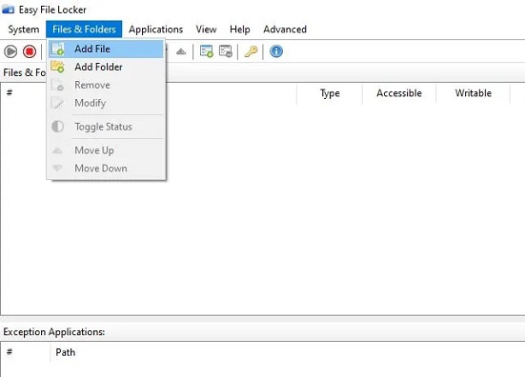Open the Applications menu
This screenshot has height=377, width=525.
pos(155,30)
